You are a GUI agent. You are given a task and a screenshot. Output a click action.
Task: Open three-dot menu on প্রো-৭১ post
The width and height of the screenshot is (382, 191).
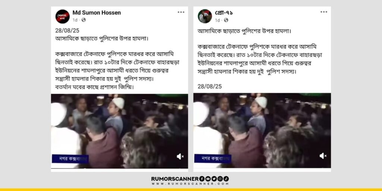pyautogui.click(x=324, y=12)
